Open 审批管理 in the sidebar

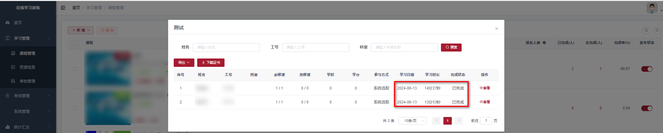tap(28, 81)
